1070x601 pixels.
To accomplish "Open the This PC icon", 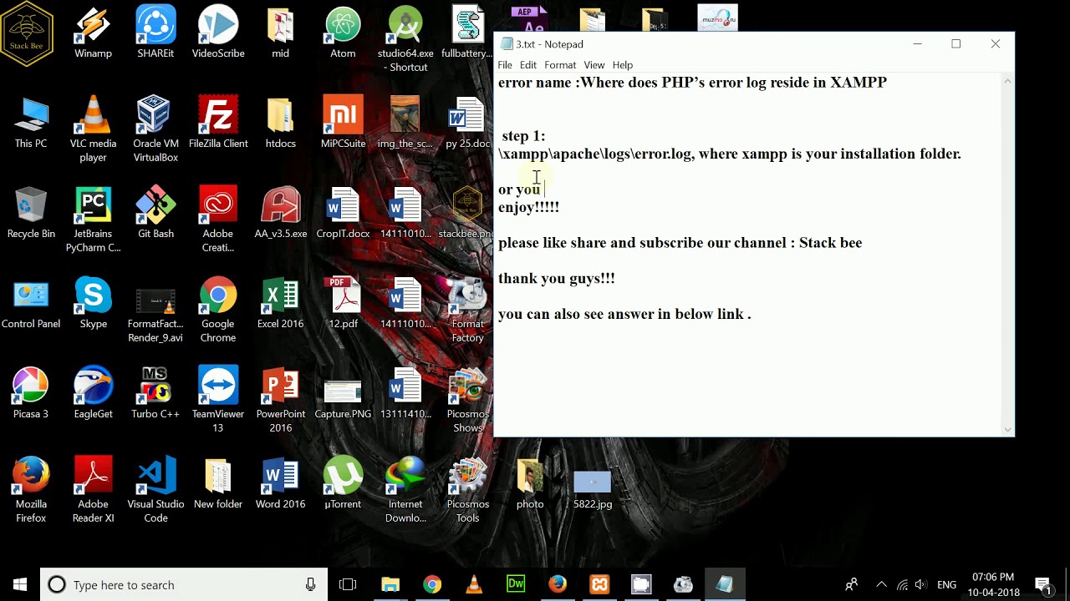I will click(x=31, y=123).
